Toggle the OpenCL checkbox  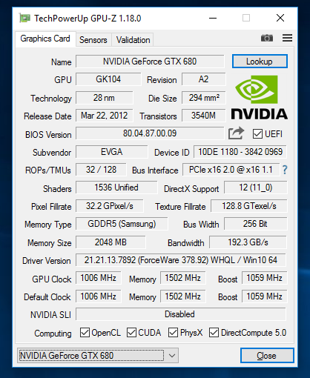(85, 333)
